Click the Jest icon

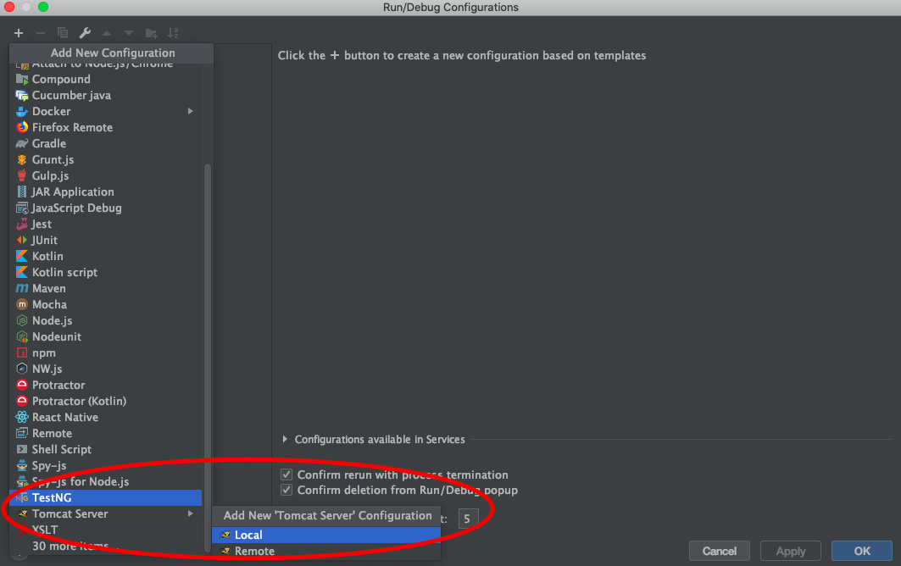click(x=22, y=224)
